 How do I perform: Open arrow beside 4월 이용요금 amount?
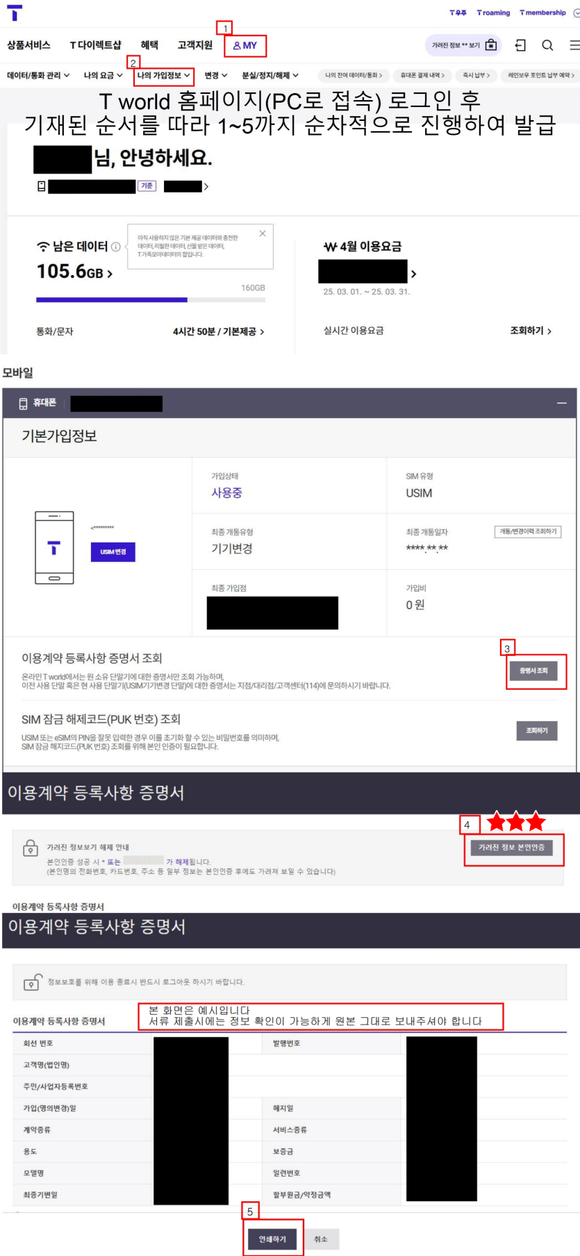click(413, 274)
